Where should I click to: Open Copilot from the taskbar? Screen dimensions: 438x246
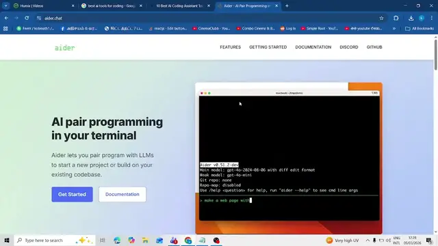(x=131, y=240)
